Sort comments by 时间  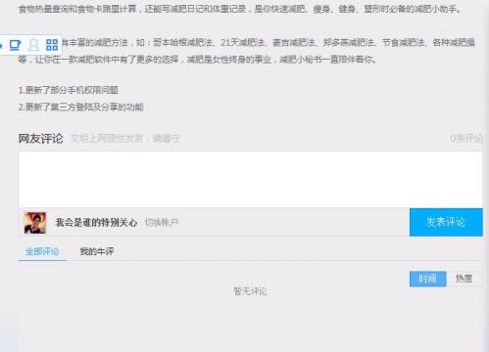[x=428, y=279]
